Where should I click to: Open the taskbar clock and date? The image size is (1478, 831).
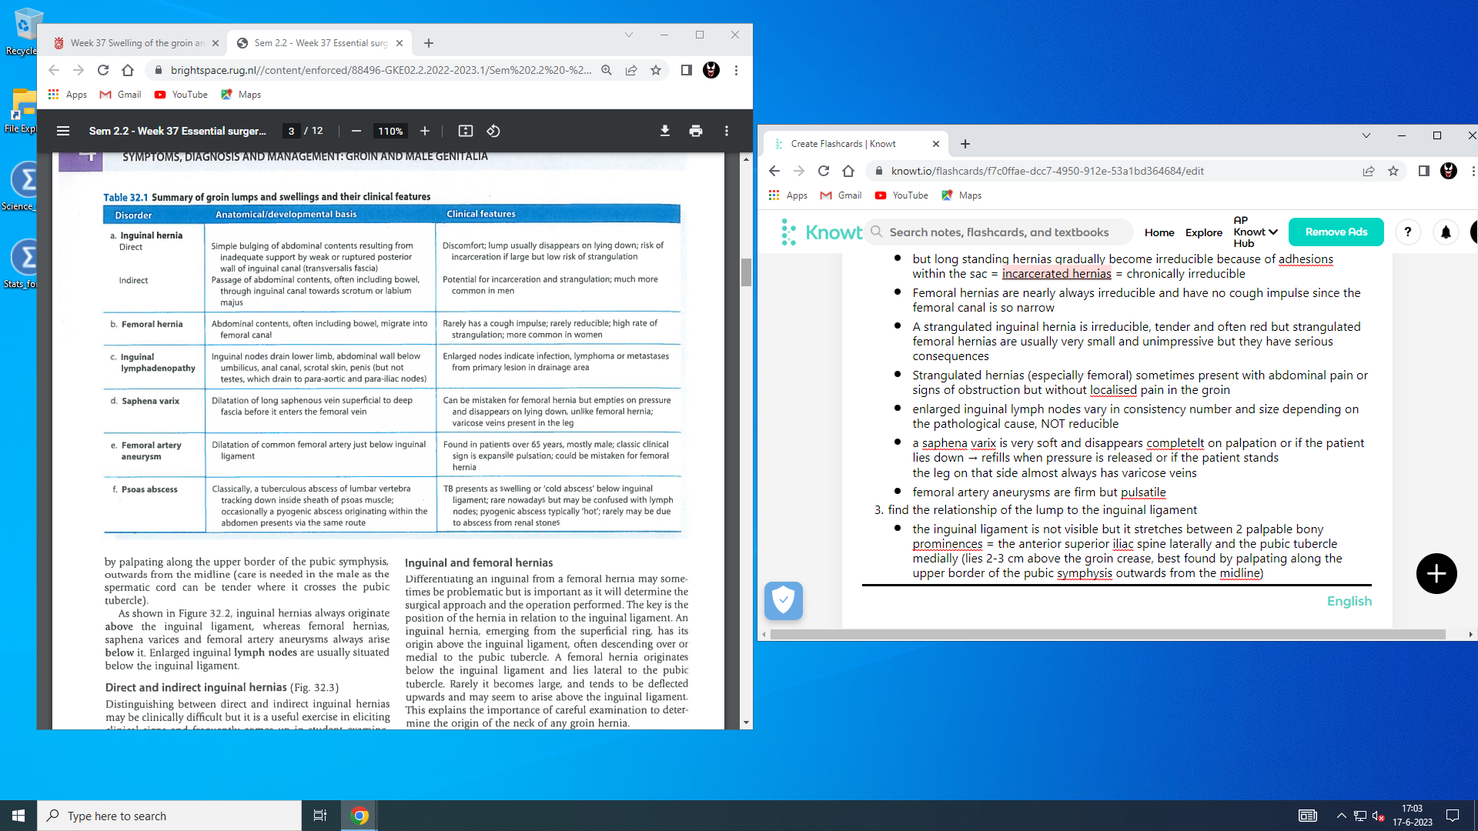(x=1413, y=816)
